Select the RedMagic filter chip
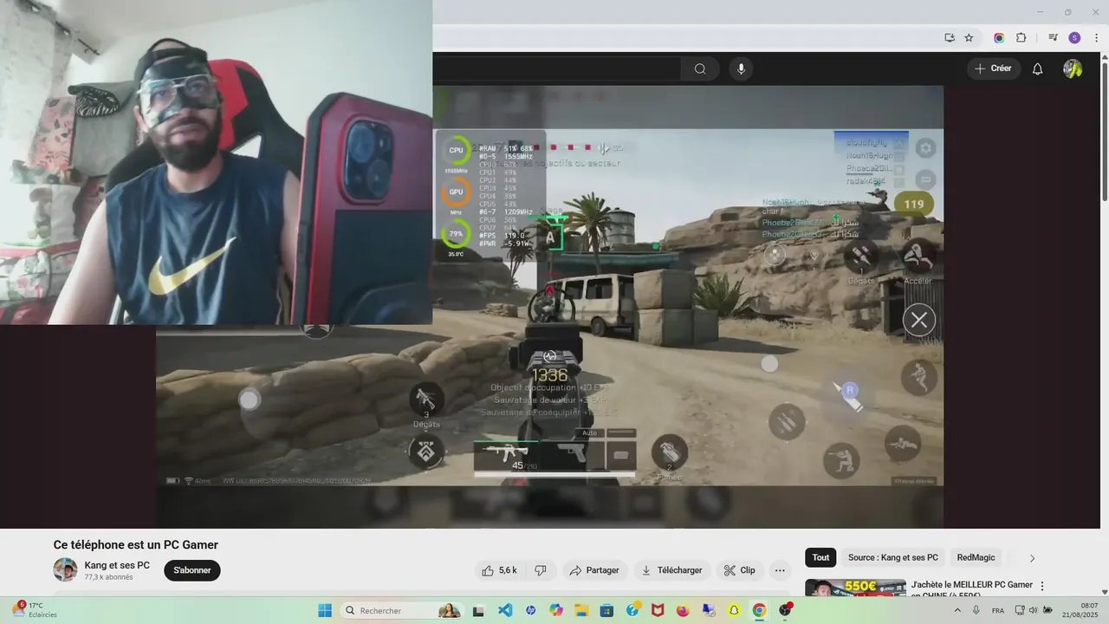 976,557
